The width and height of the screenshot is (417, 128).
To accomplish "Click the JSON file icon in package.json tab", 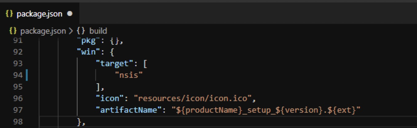I will tap(9, 14).
